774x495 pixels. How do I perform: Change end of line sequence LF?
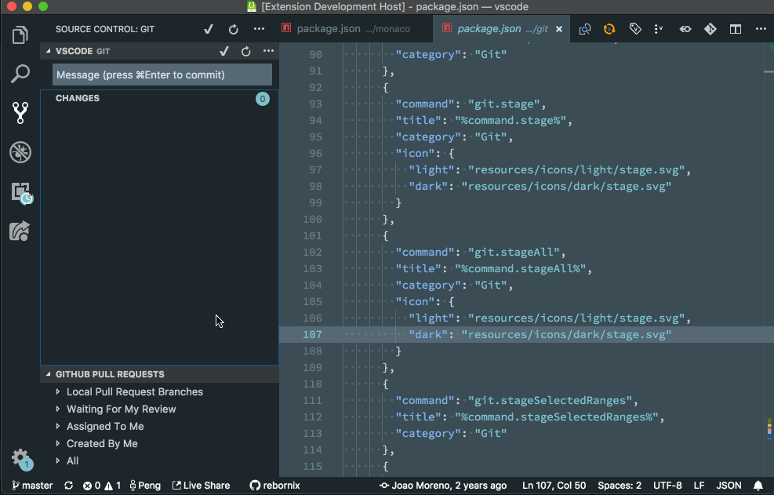tap(699, 486)
